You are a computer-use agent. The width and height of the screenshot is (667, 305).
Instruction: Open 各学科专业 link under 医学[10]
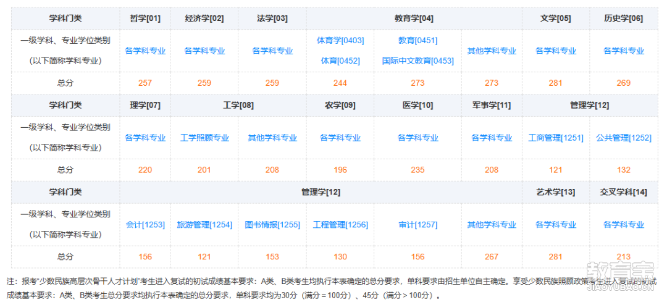[x=417, y=138]
